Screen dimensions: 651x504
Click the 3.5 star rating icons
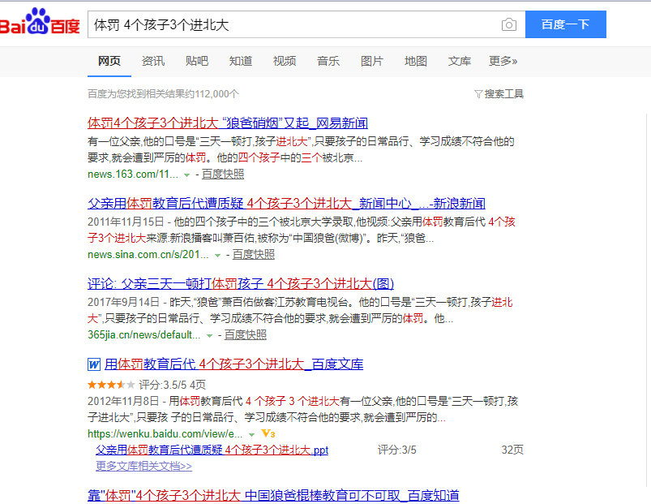click(x=111, y=385)
